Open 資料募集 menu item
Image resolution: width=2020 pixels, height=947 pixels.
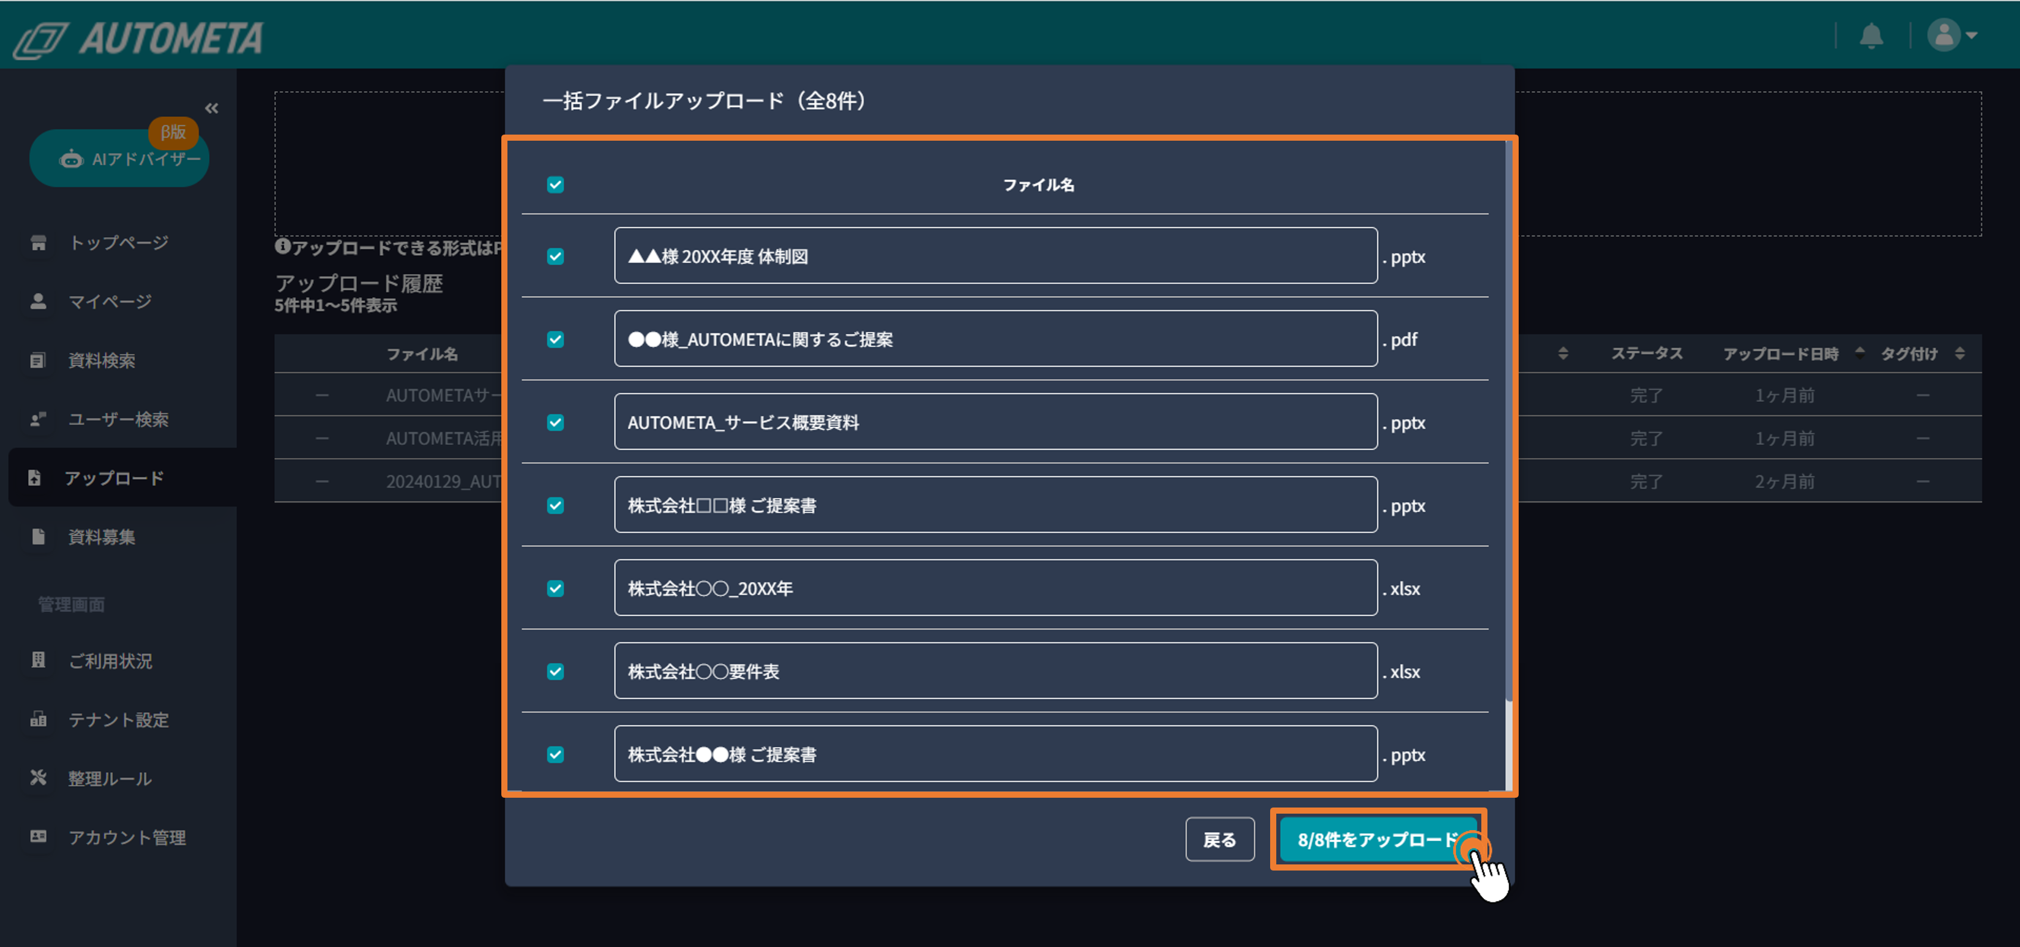[102, 537]
